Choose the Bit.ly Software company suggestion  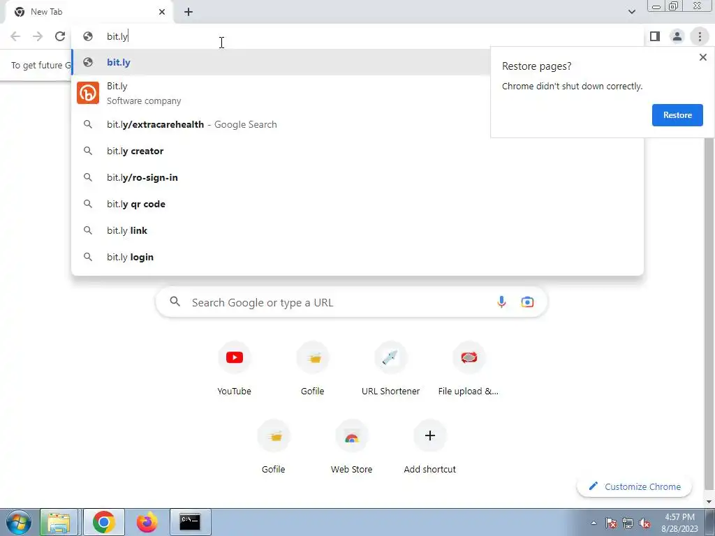point(357,94)
